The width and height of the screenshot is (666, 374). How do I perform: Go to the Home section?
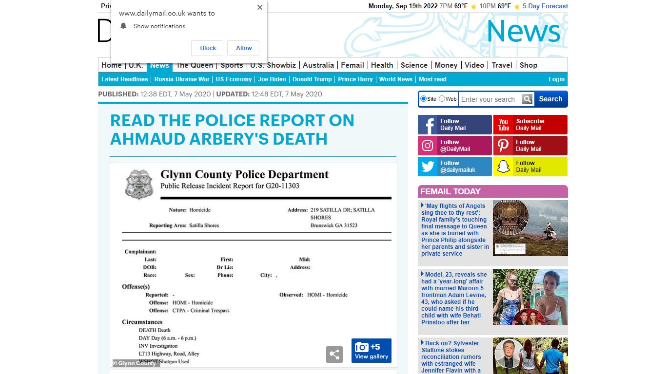pos(112,65)
